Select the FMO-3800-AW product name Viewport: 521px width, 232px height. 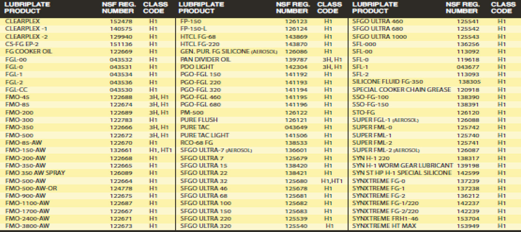tap(27, 226)
